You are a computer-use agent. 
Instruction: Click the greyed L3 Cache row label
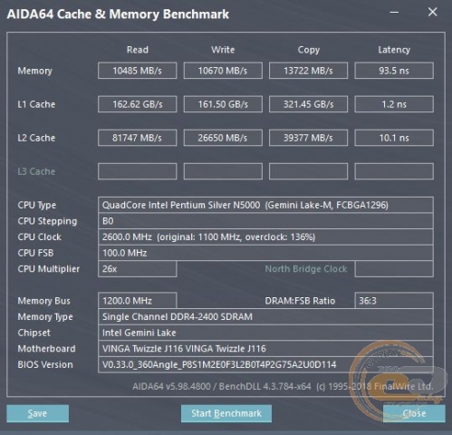(x=36, y=171)
